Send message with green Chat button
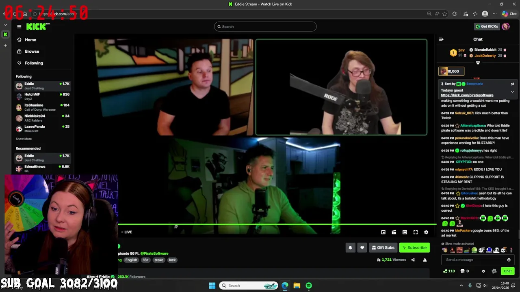The image size is (520, 292). [507, 271]
